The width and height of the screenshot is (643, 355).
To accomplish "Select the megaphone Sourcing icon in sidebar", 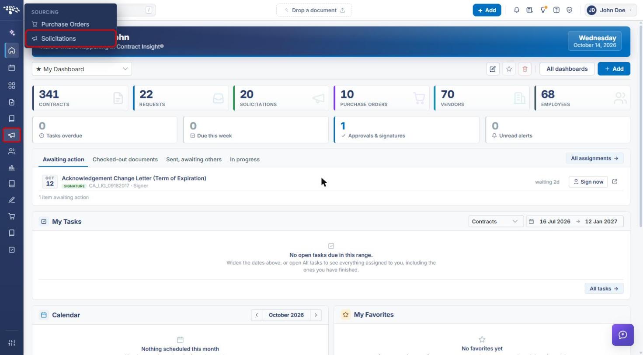I will [x=12, y=135].
